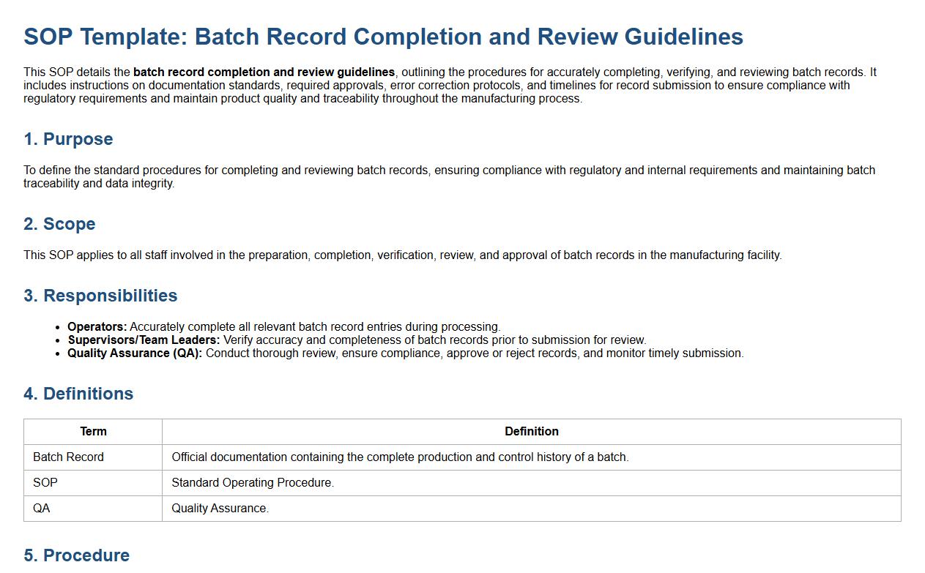Screen dimensions: 925x573
Task: Click the Purpose paragraph starting "To define"
Action: (449, 177)
